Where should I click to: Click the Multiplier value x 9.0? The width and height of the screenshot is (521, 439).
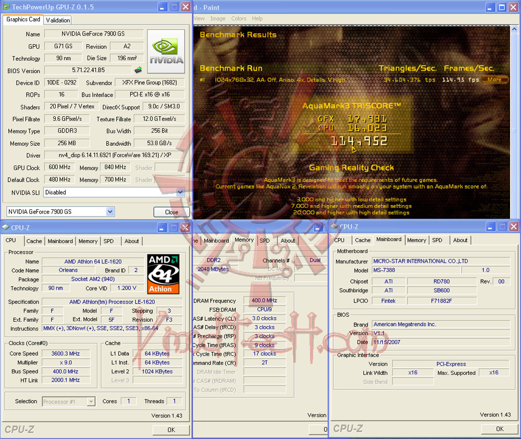tap(66, 362)
